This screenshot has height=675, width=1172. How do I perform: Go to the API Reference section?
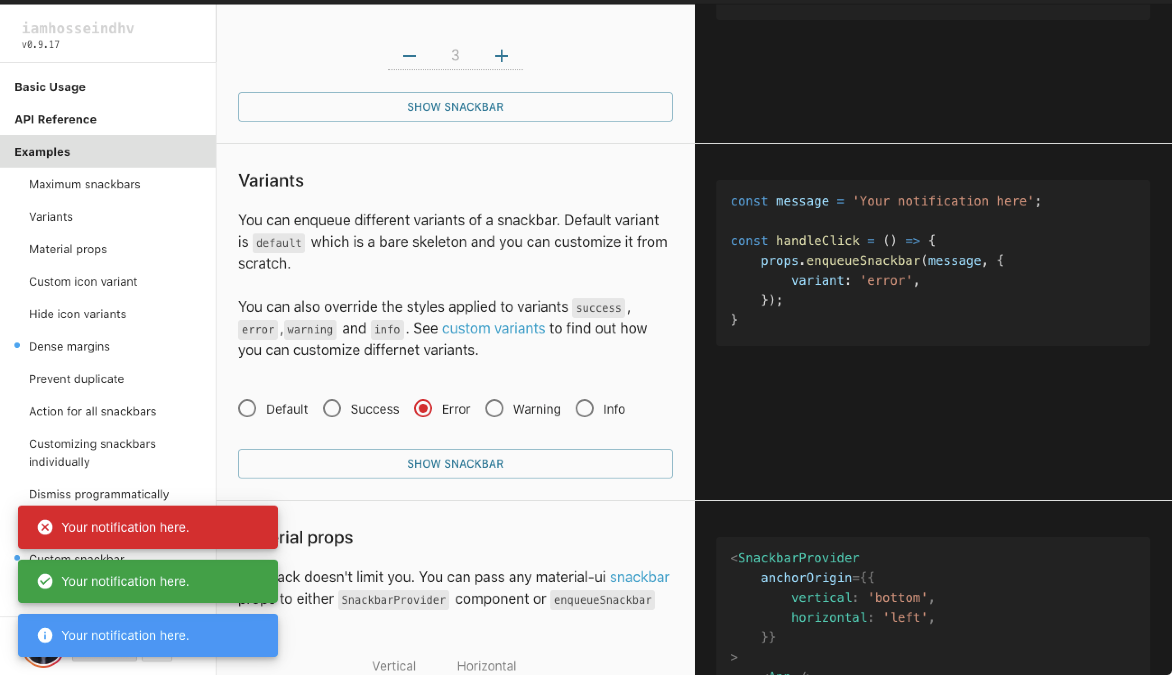click(x=55, y=119)
